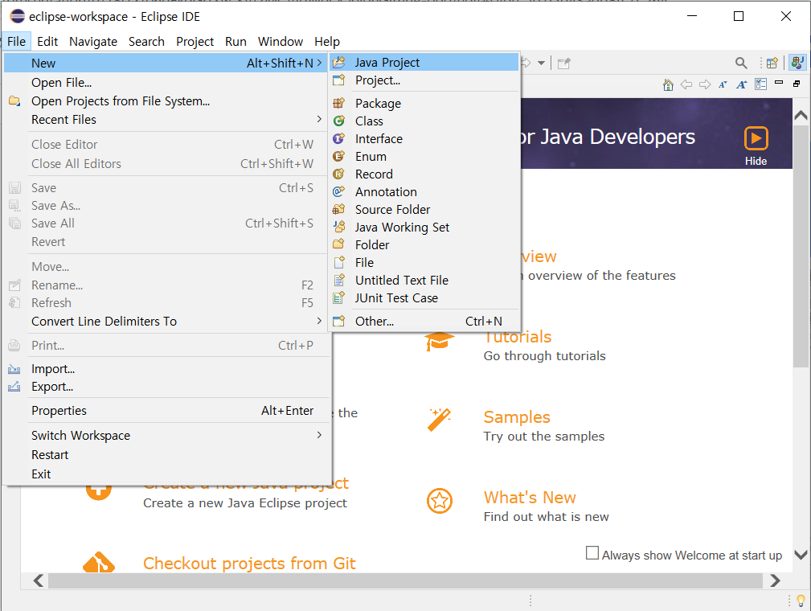Expand the Convert Line Delimiters To submenu

(166, 322)
